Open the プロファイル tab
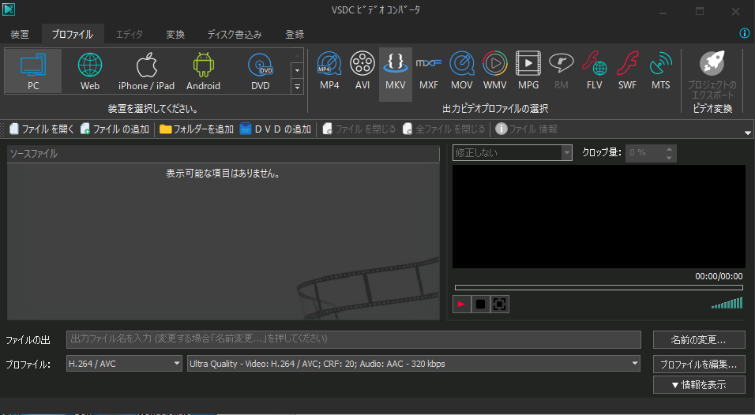 [x=72, y=34]
